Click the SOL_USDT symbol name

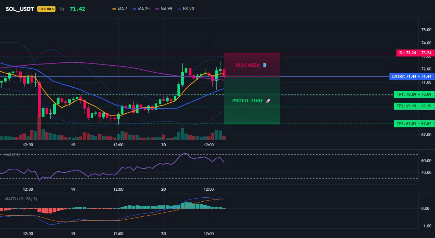coord(20,9)
